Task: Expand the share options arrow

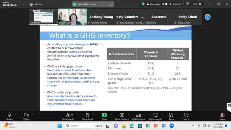Action: [x=111, y=115]
